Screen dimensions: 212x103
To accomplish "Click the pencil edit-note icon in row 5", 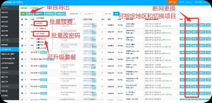I will (102, 52).
